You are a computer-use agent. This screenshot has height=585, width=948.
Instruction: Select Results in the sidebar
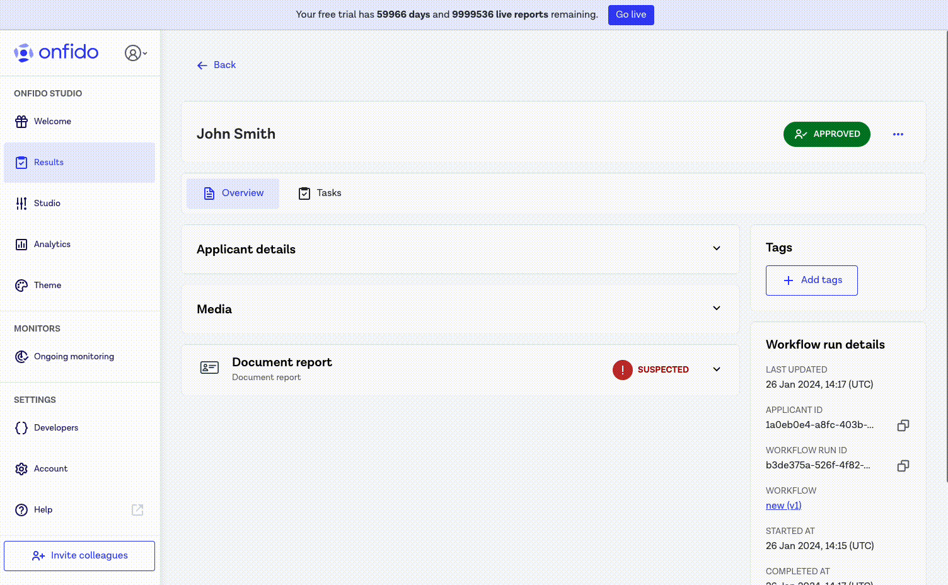(x=49, y=162)
